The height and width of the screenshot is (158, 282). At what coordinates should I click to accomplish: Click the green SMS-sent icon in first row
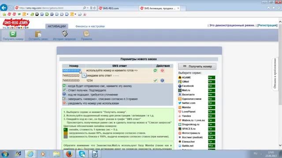[x=156, y=70]
